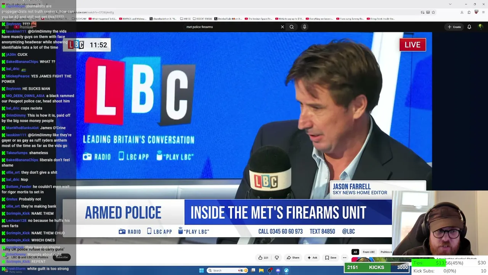Clear the YouTube search box with the X

click(283, 27)
